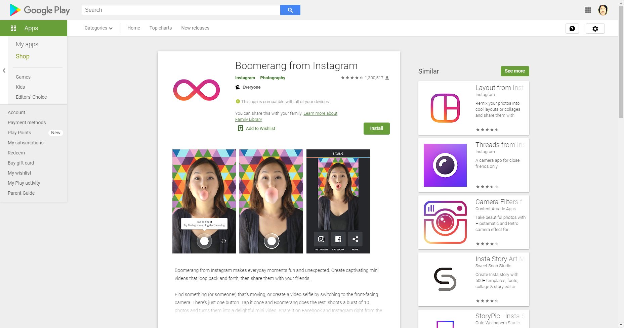Open the Top charts tab
This screenshot has height=328, width=624.
[161, 28]
